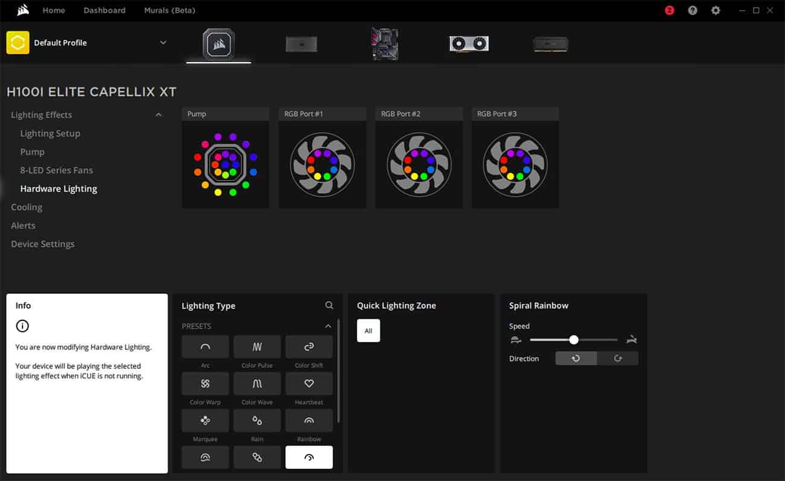785x481 pixels.
Task: Open the Default Profile dropdown
Action: point(162,43)
